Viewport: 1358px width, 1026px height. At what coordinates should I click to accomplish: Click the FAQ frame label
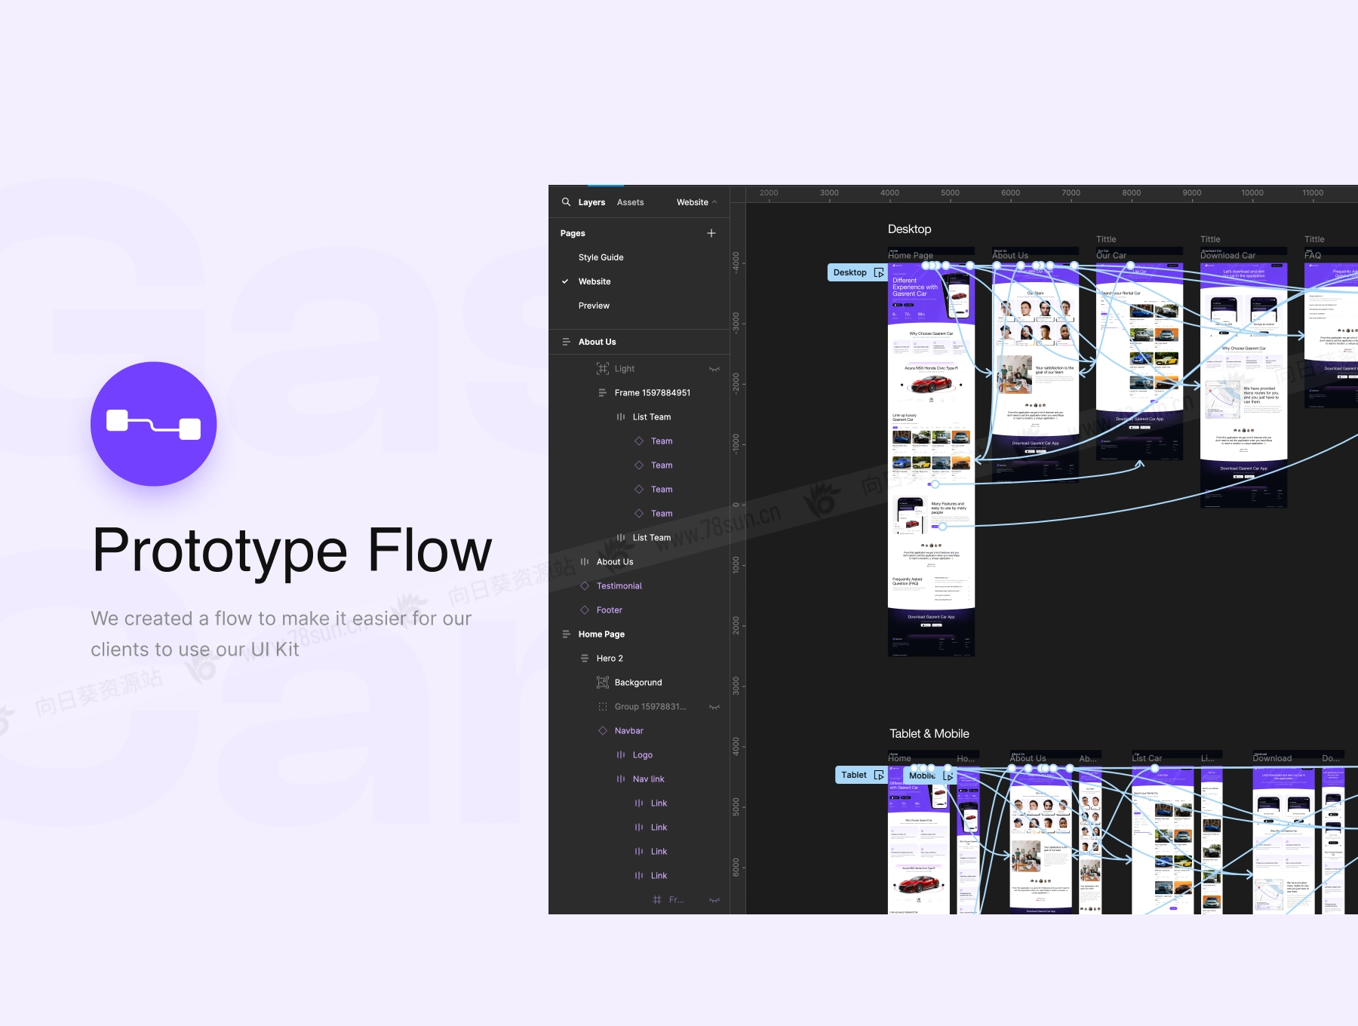click(1313, 256)
